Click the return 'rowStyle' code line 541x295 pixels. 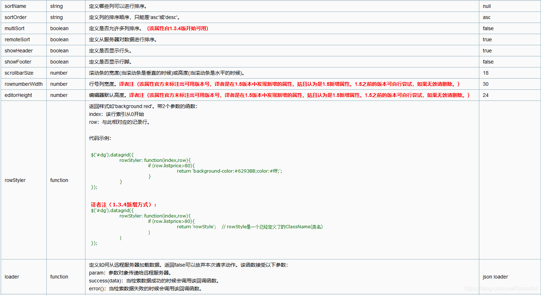pos(196,227)
